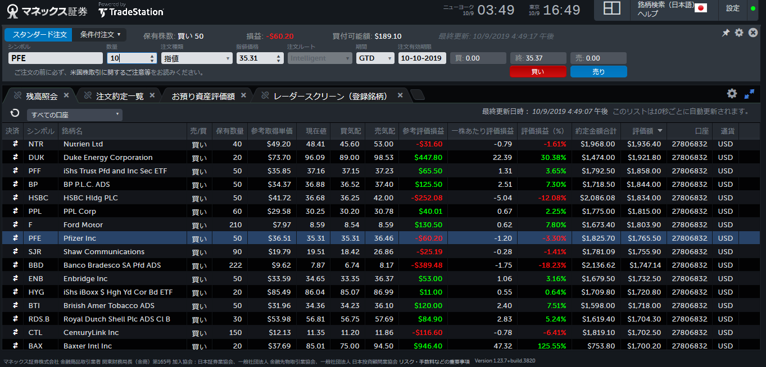766x367 pixels.
Task: Switch to the レーダースクリーン（登録銘柄） tab
Action: tap(330, 96)
